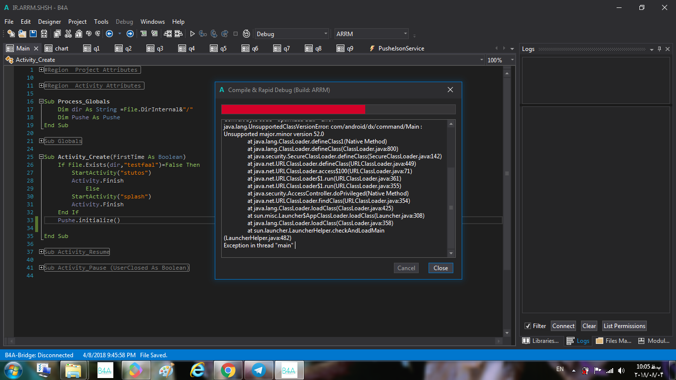The width and height of the screenshot is (676, 380).
Task: Click the Save file toolbar icon
Action: 33,34
